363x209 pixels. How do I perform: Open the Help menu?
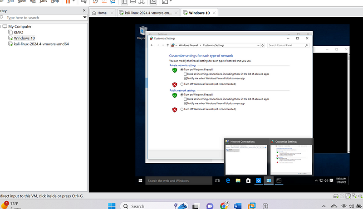(x=55, y=1)
